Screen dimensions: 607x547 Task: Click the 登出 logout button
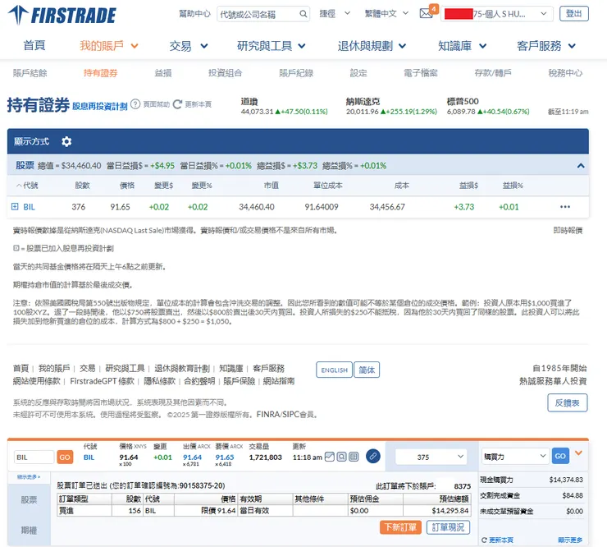(573, 14)
